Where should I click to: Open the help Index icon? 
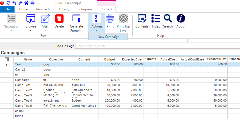coord(156,19)
